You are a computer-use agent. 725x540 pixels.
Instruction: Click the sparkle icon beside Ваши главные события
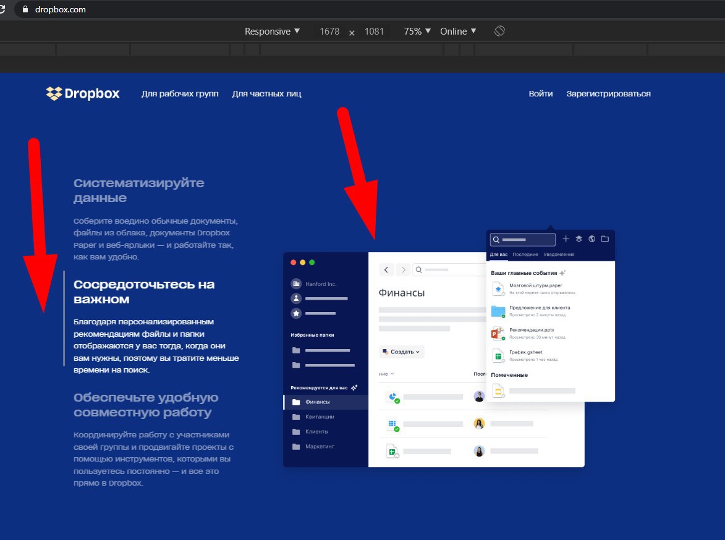click(x=562, y=272)
